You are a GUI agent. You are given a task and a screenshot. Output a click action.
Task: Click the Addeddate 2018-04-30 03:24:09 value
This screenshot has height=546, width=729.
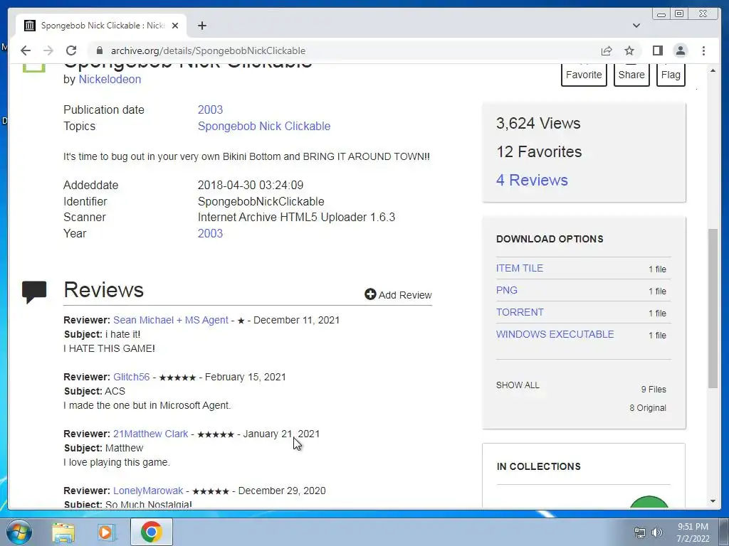click(251, 186)
